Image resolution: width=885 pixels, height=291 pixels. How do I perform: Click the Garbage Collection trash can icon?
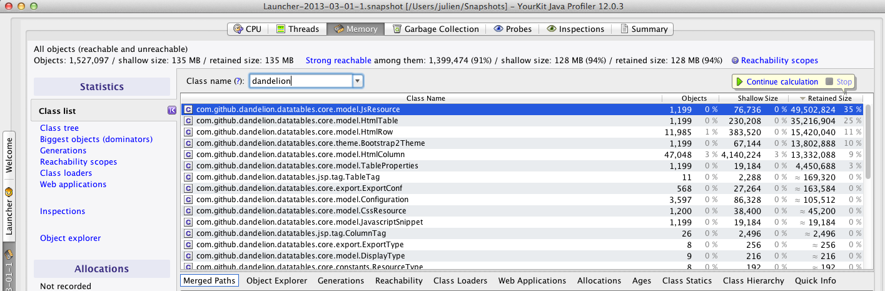(397, 29)
